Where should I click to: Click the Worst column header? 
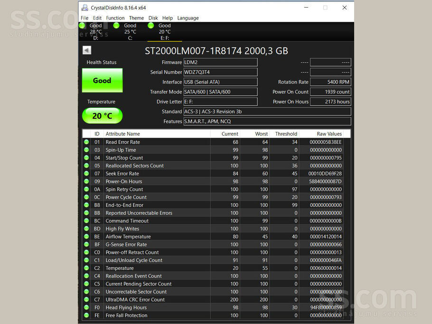255,134
